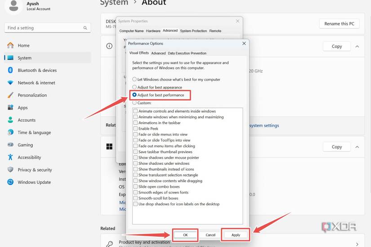This screenshot has height=247, width=371.
Task: Focus the Find a setting search box
Action: coord(47,28)
